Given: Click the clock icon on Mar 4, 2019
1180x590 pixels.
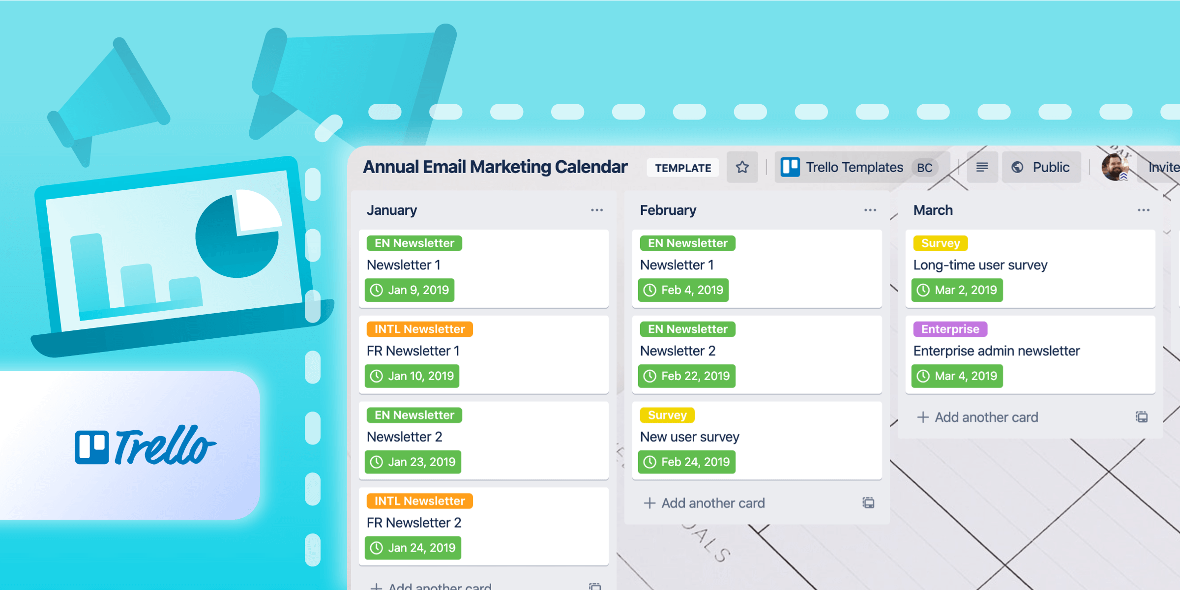Looking at the screenshot, I should (x=923, y=376).
